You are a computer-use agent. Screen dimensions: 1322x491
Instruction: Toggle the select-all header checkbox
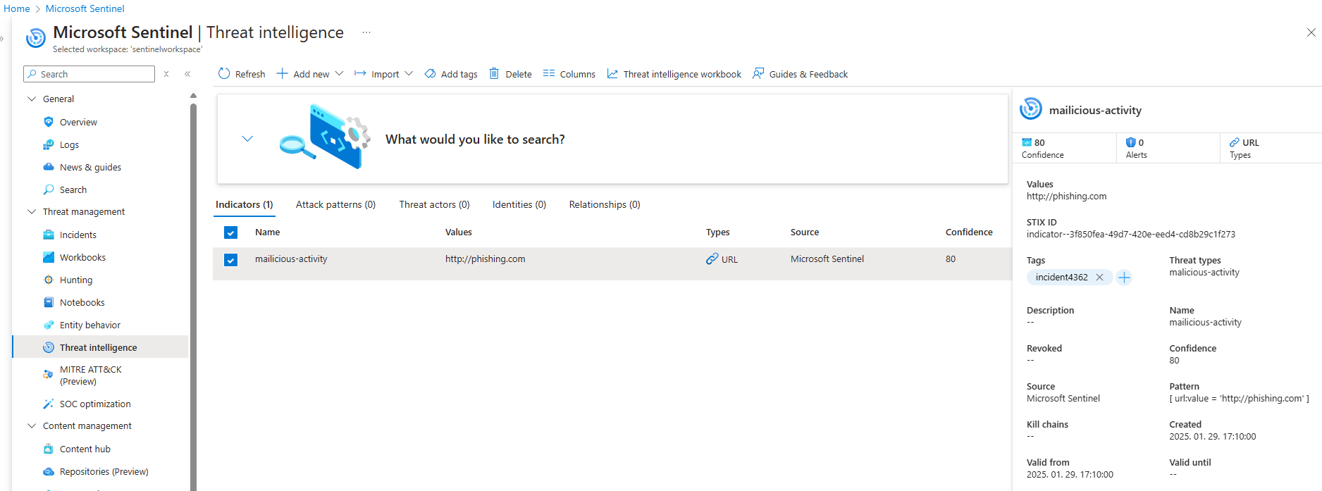(230, 232)
